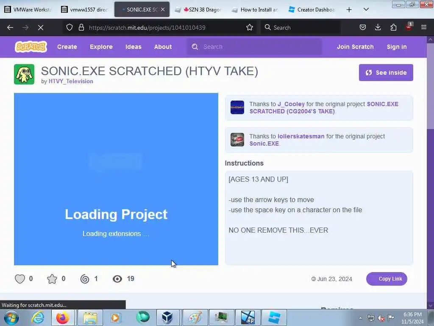
Task: Open the HTVY_Television avatar thumbnail
Action: (x=24, y=74)
